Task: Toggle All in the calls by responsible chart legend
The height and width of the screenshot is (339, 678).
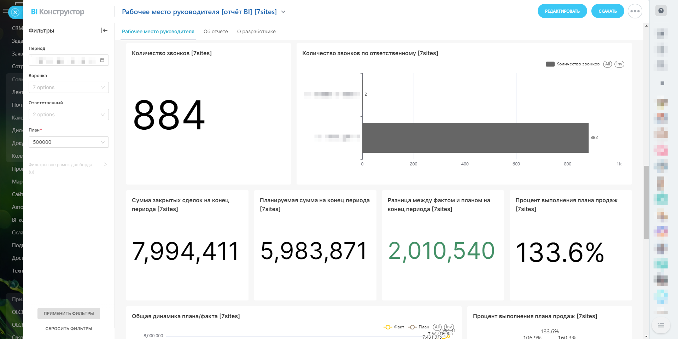Action: pos(607,64)
